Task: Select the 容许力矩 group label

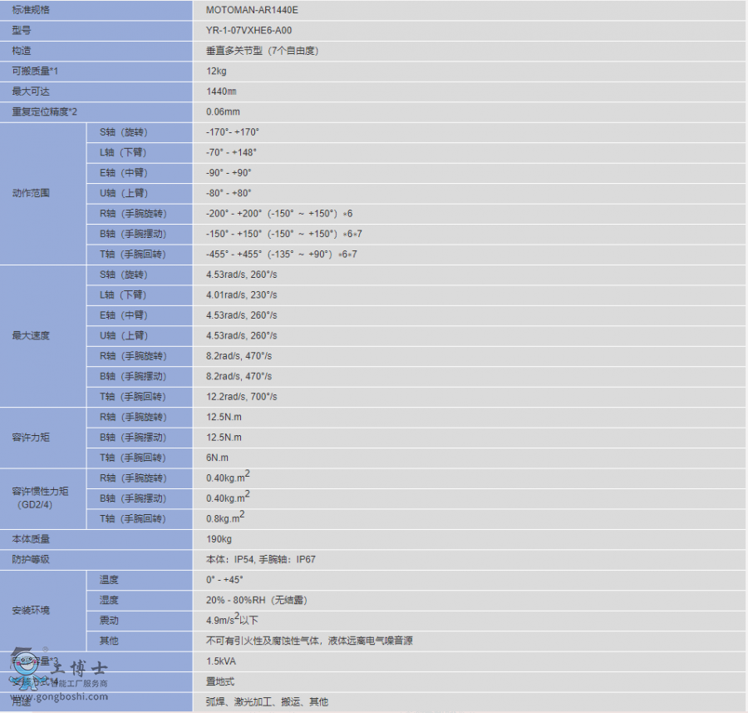Action: (x=31, y=438)
